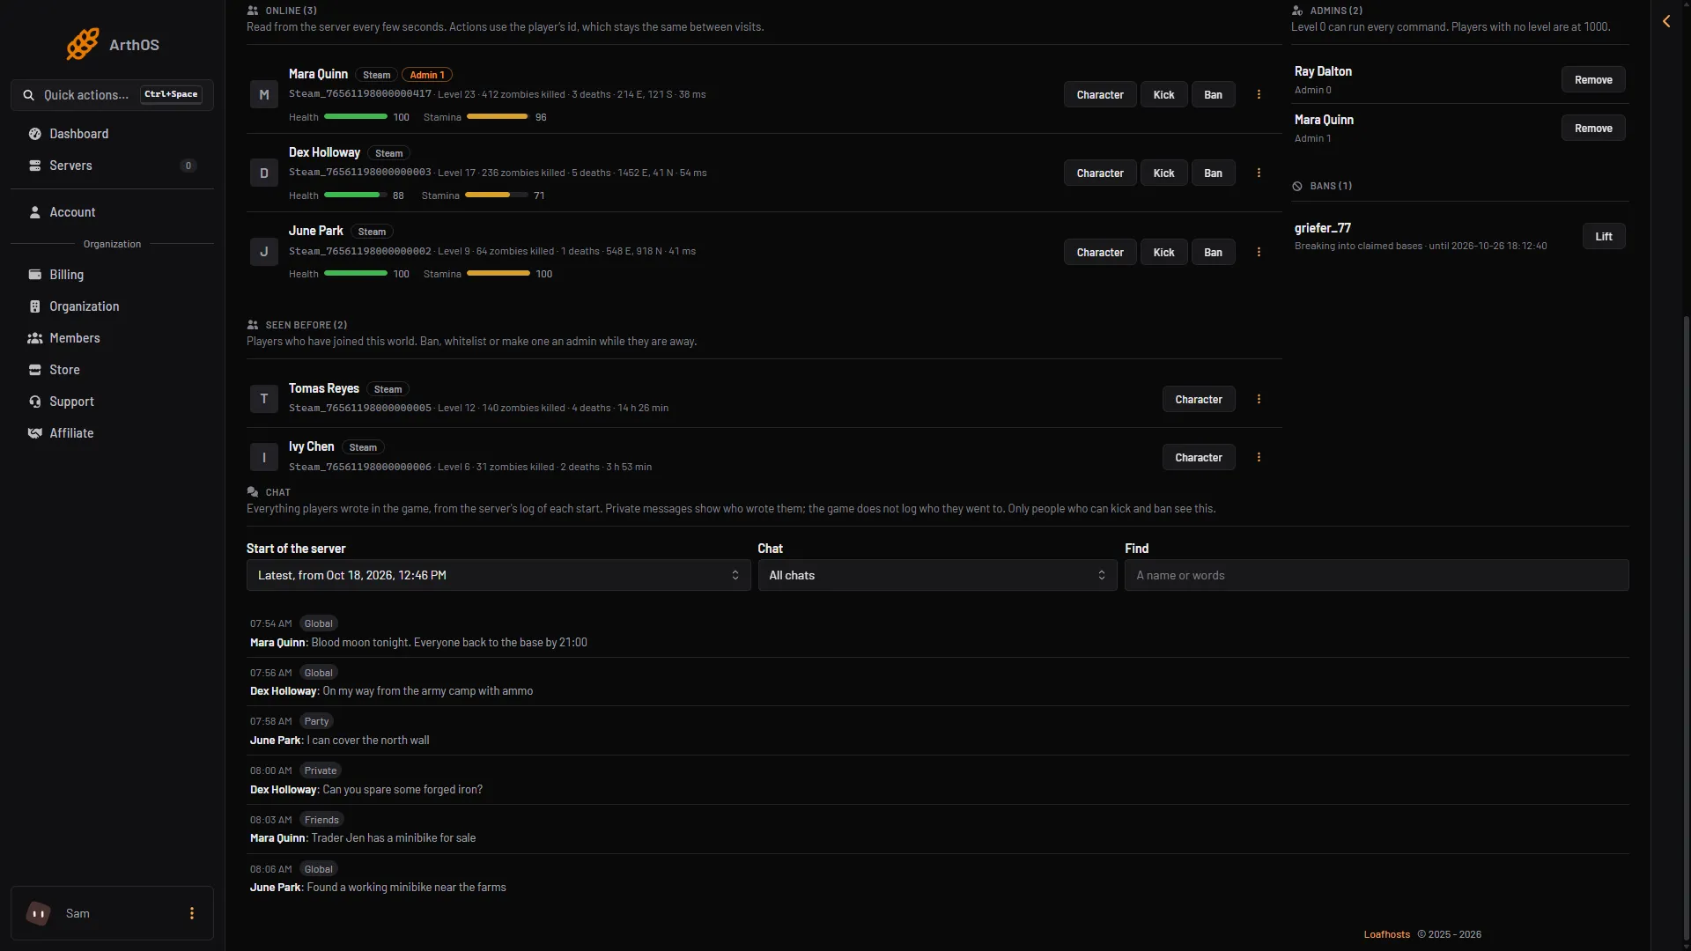The height and width of the screenshot is (951, 1691).
Task: Open more options for Tomas Reyes
Action: (x=1259, y=399)
